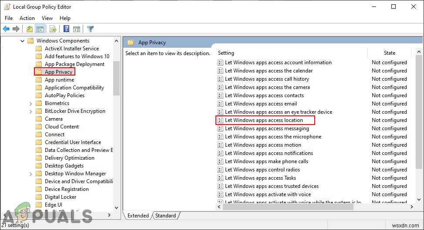Select 'Let Windows apps access trusted devices'
Image resolution: width=424 pixels, height=230 pixels.
click(x=272, y=186)
